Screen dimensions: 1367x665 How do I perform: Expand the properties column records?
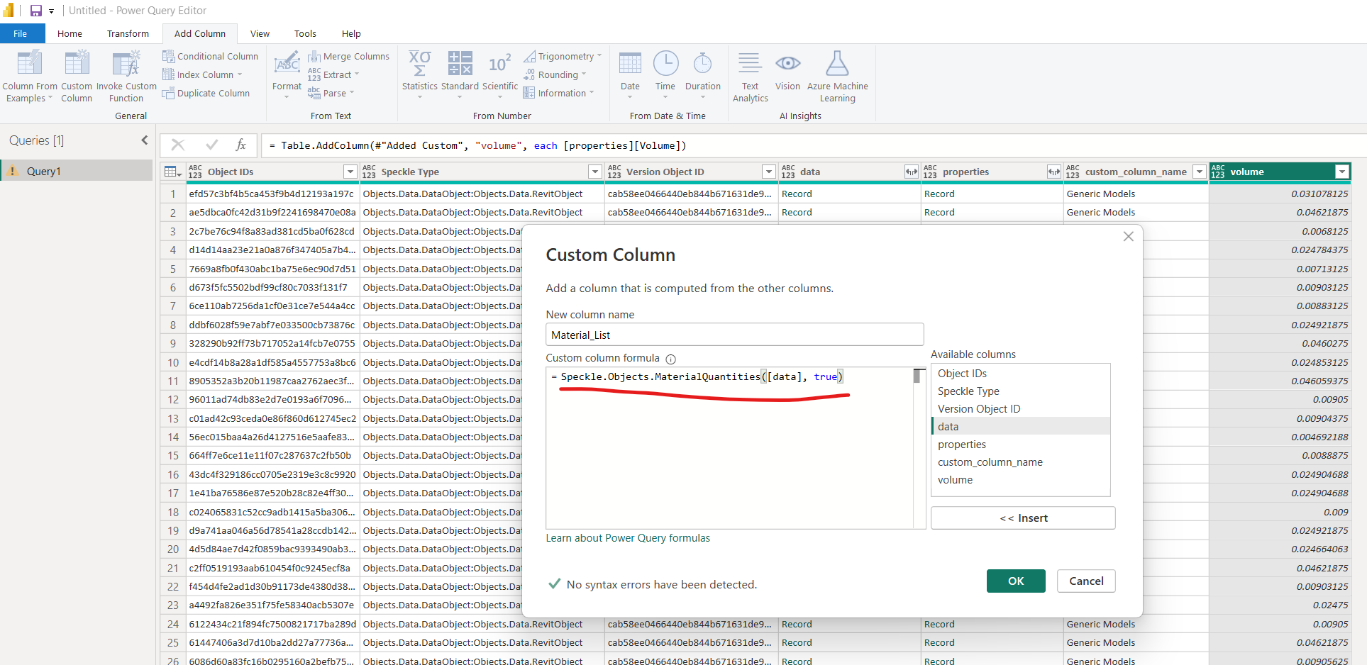point(1053,172)
